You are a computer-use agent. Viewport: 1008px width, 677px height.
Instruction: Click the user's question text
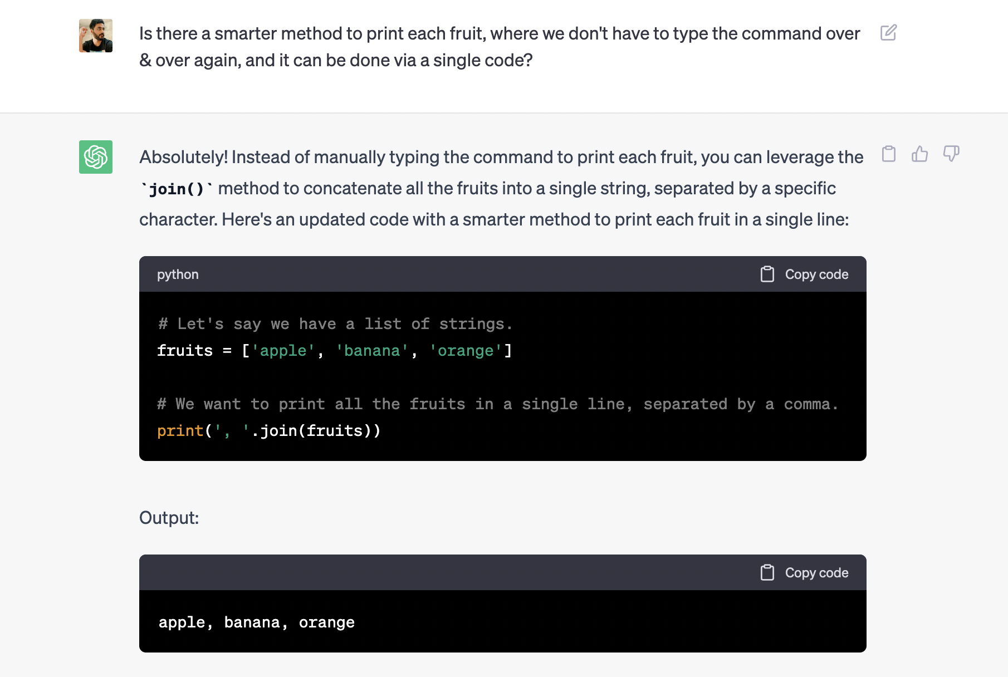coord(499,33)
